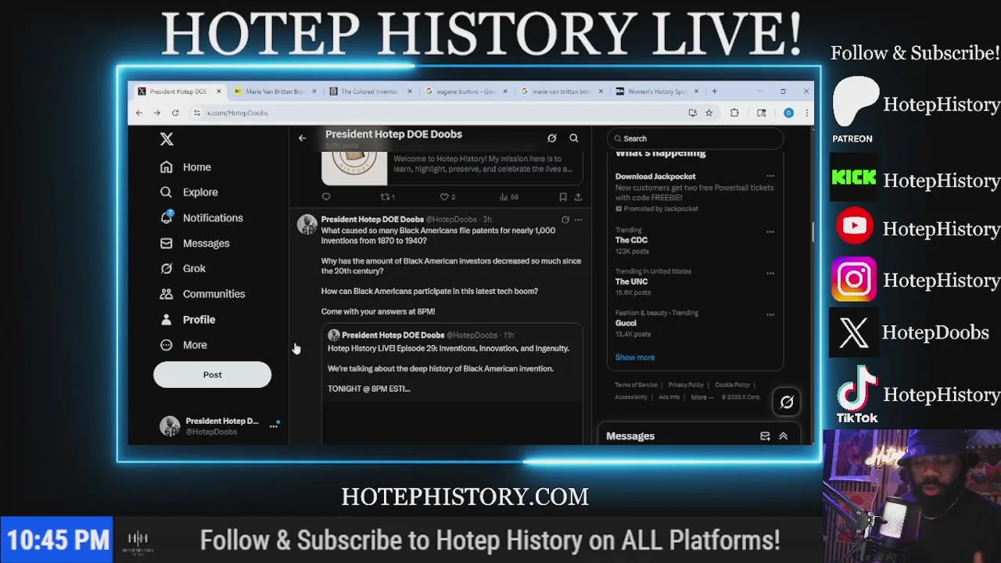Viewport: 1001px width, 563px height.
Task: Open Chrome three-dot menu
Action: [x=806, y=113]
